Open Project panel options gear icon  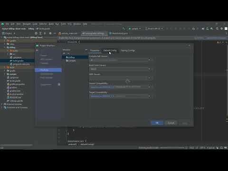pyautogui.click(x=50, y=33)
